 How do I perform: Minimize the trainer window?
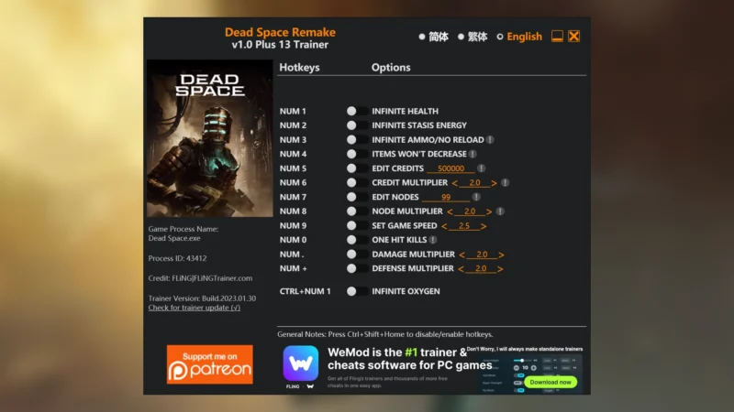click(557, 36)
